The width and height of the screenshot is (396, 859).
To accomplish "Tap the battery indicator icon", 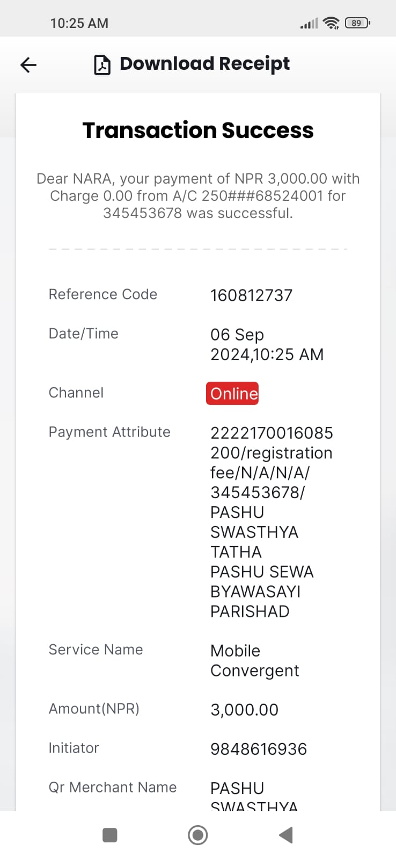I will pyautogui.click(x=357, y=23).
